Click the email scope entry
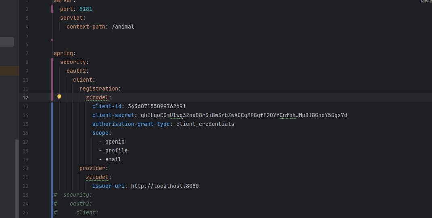Screen dimensions: 432x218 click(x=113, y=159)
